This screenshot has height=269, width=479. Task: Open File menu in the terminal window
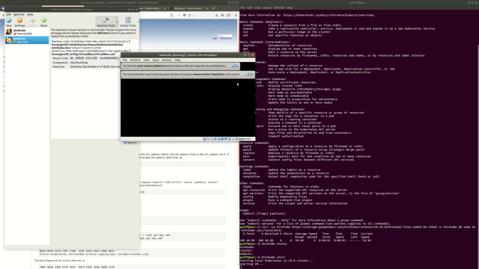[x=243, y=7]
